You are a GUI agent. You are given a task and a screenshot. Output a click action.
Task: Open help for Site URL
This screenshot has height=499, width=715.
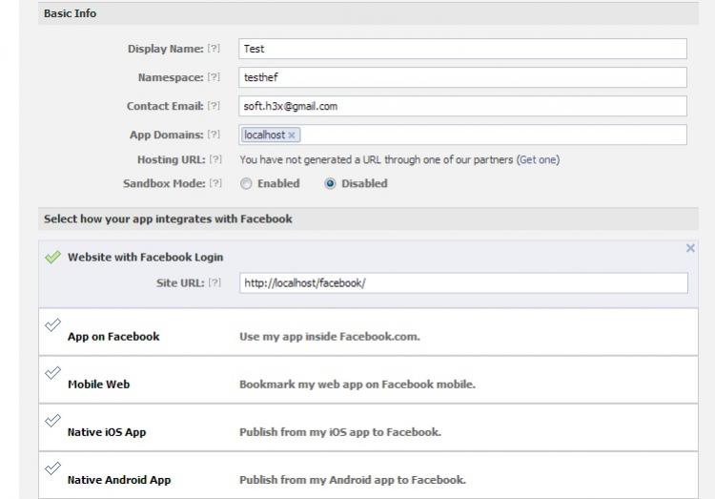click(214, 282)
